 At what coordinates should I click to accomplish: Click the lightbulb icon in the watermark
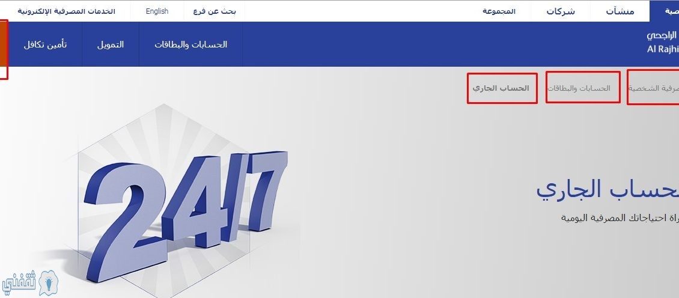(x=49, y=283)
